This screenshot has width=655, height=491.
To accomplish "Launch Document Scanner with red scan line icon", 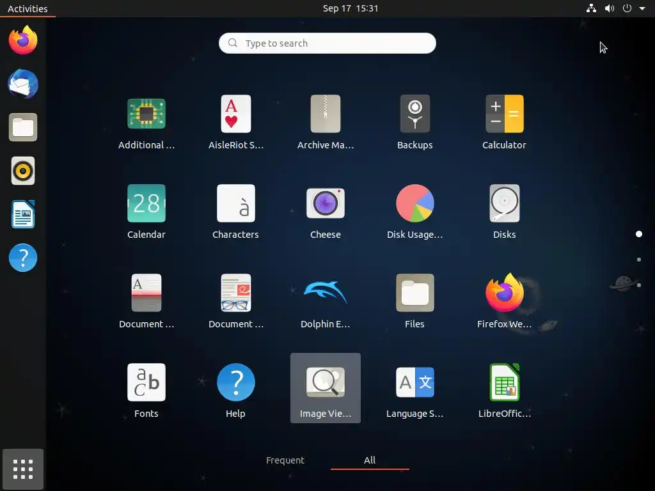I will click(x=146, y=302).
